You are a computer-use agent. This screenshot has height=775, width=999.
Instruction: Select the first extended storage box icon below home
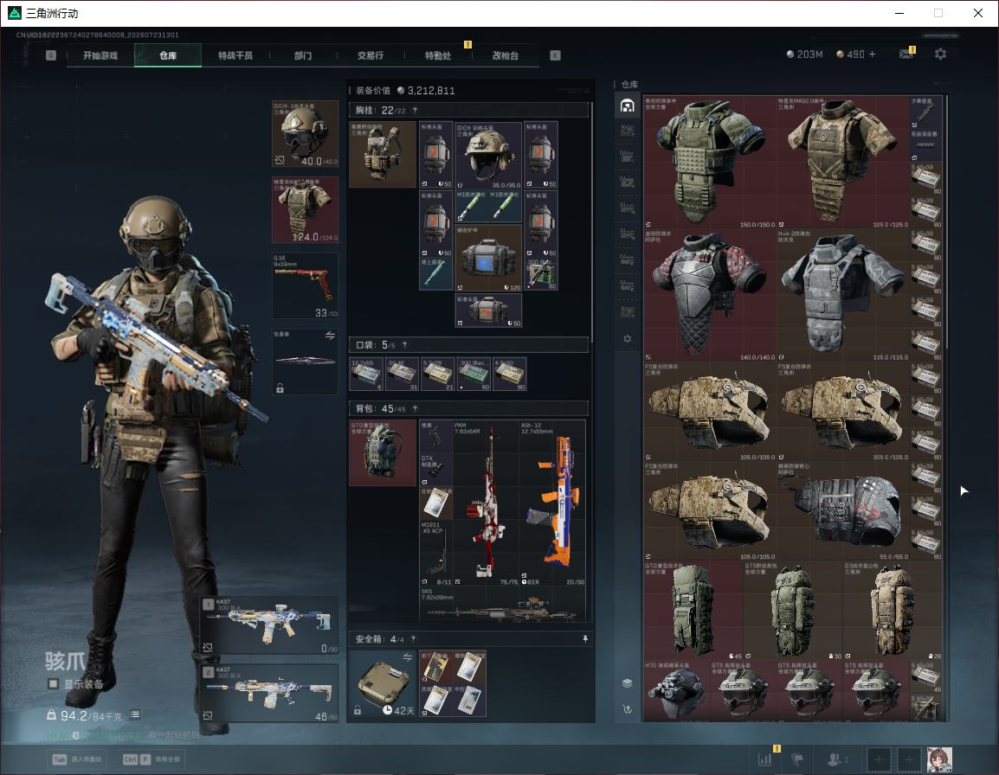point(627,131)
